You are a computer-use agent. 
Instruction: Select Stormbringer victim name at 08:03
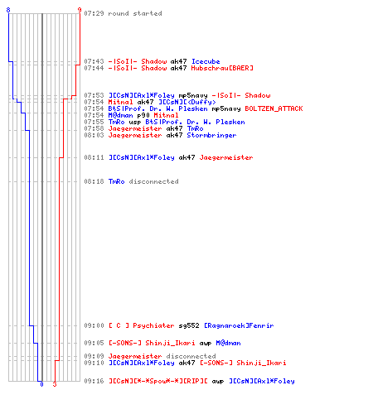[211, 135]
